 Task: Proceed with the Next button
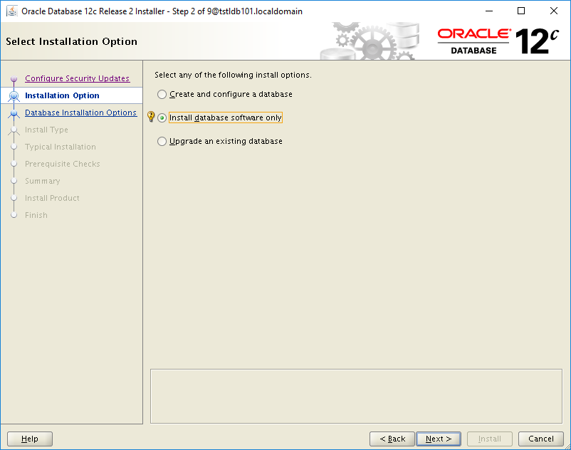[x=439, y=439]
